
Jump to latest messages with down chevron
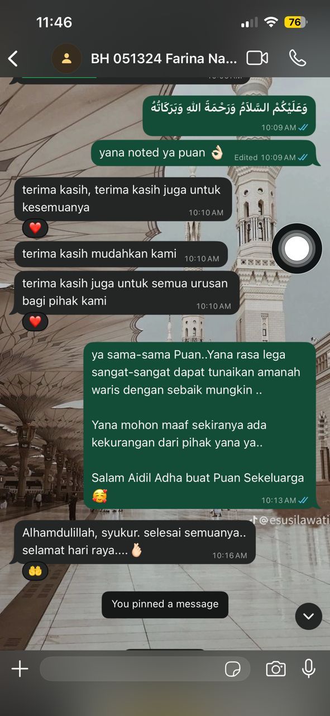(x=309, y=616)
